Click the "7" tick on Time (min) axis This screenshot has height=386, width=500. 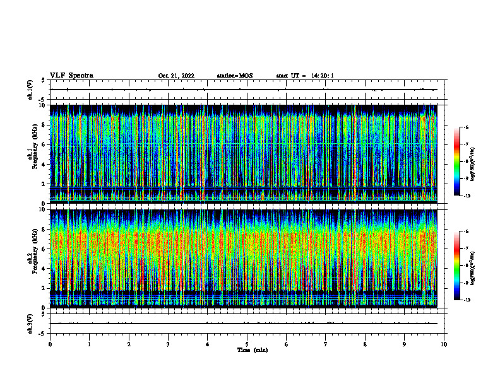pos(326,344)
